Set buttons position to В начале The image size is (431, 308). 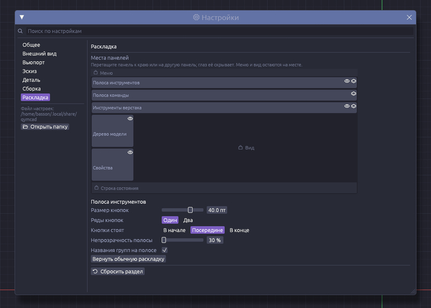point(174,230)
